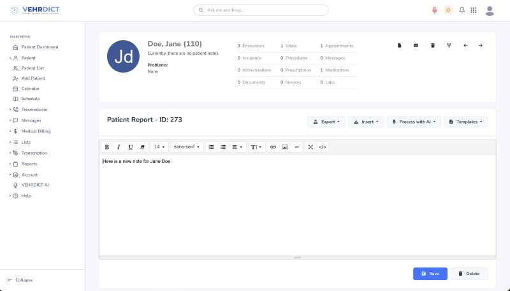View the 1 Medications link
The image size is (510, 291).
334,70
